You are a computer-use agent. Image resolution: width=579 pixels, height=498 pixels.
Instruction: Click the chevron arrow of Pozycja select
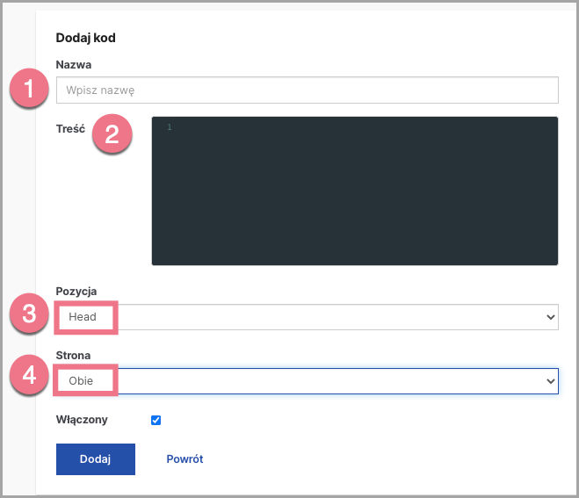tap(551, 317)
